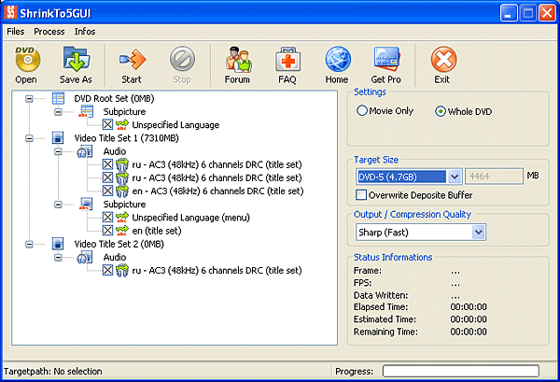Image resolution: width=560 pixels, height=382 pixels.
Task: Click 'Targetpath: No selection' status text
Action: tap(53, 372)
